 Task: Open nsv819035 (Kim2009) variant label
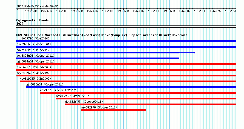[35, 79]
